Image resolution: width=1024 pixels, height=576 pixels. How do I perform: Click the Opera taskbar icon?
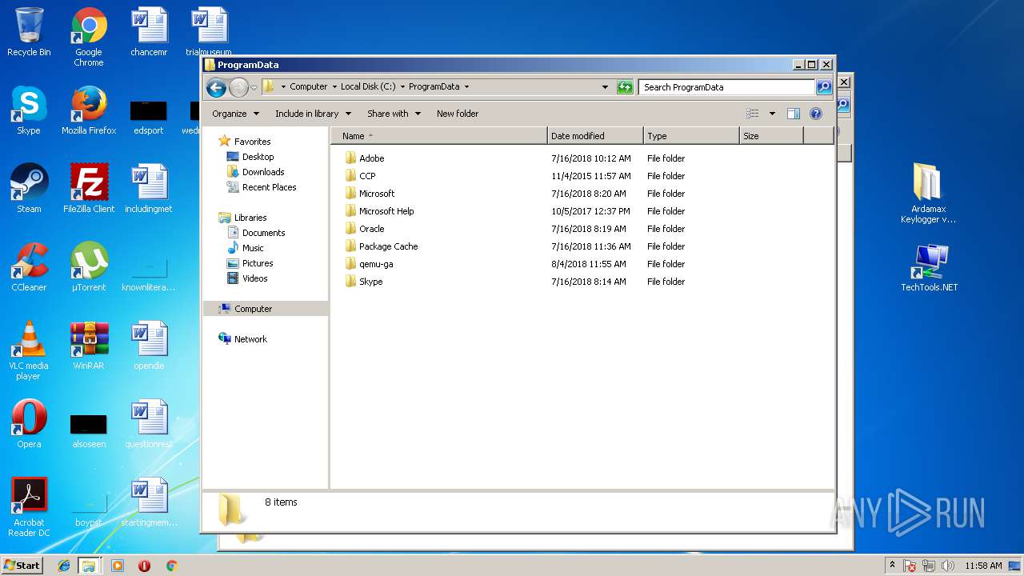pos(145,566)
